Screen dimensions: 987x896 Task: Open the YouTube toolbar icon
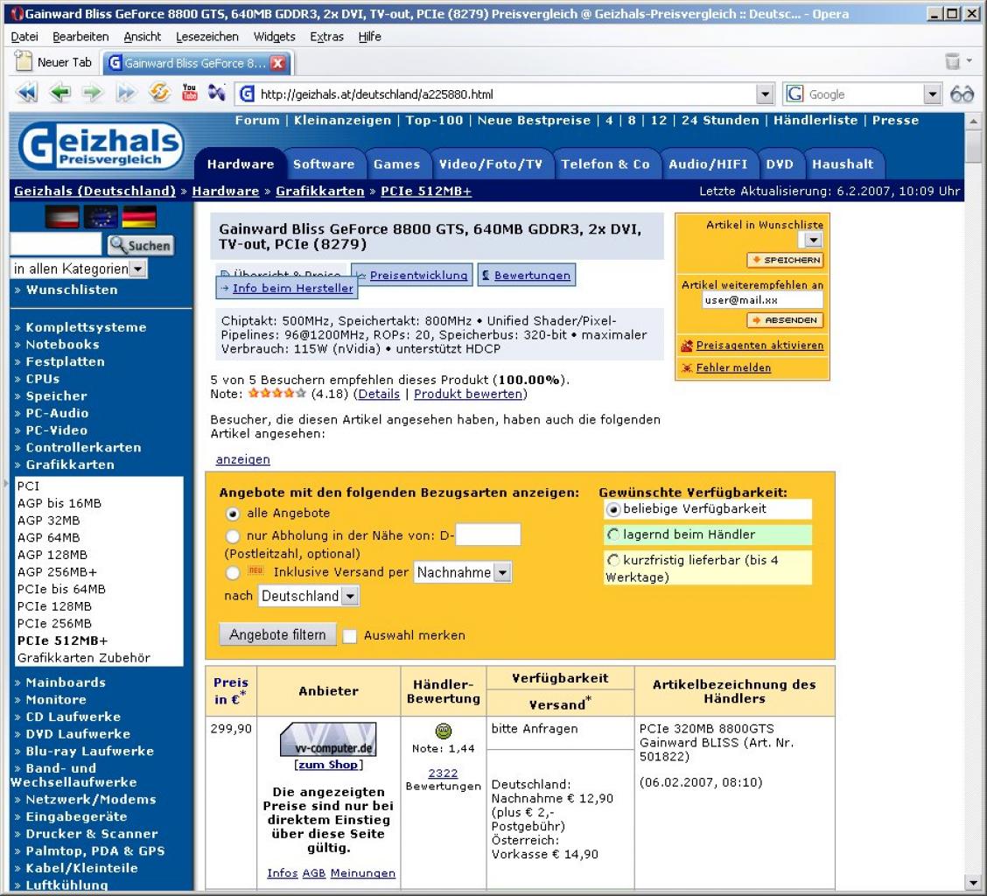pos(189,93)
